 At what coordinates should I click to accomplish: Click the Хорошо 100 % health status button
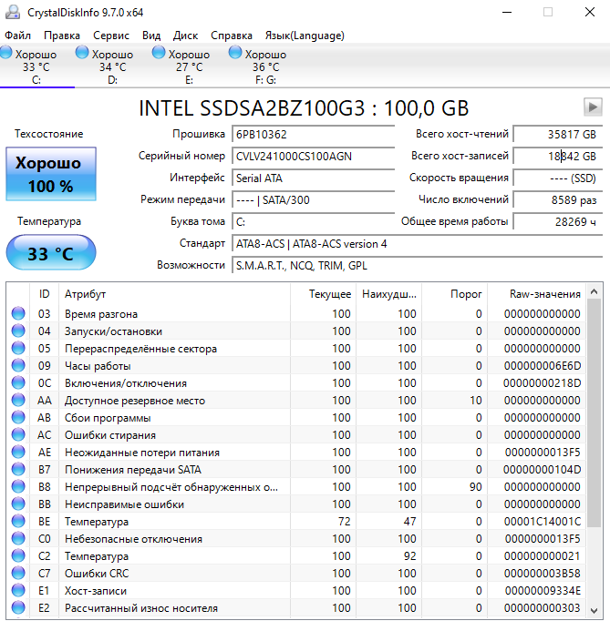pyautogui.click(x=50, y=175)
